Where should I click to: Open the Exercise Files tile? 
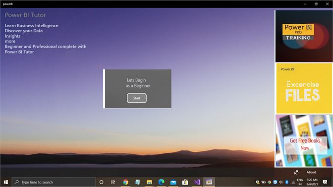coord(304,89)
